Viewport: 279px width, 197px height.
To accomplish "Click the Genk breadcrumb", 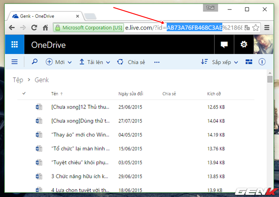I will coord(42,80).
